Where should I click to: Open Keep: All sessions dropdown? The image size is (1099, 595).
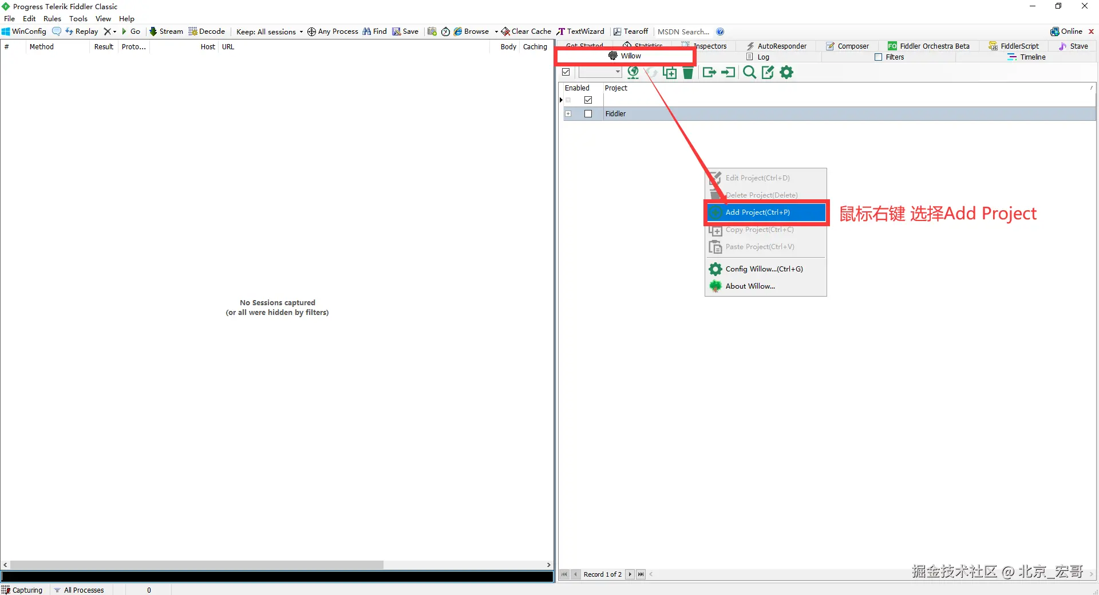(270, 31)
